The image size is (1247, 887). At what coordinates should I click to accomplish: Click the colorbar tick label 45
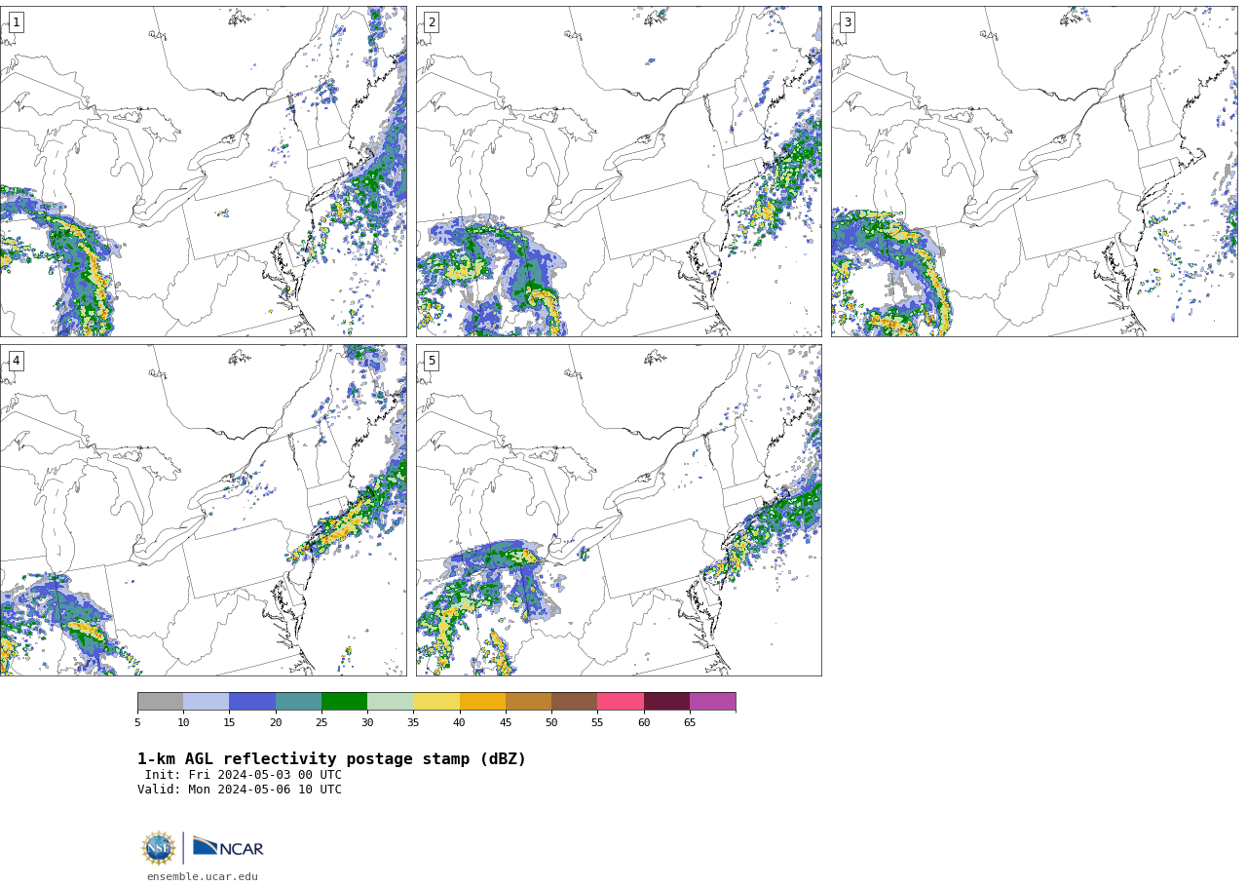pos(506,723)
